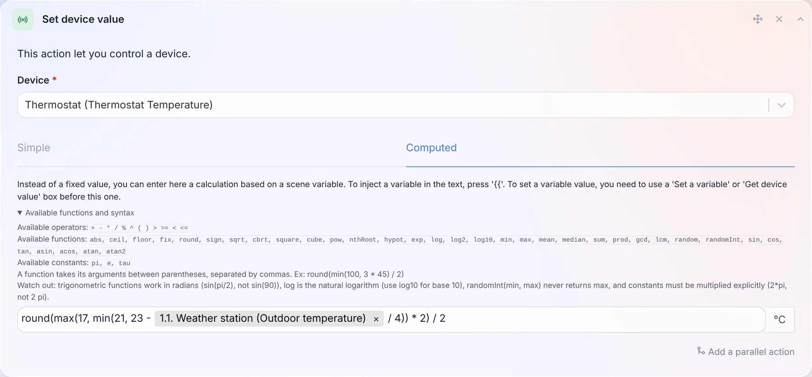Open the Device dropdown arrow
Image resolution: width=812 pixels, height=377 pixels.
(781, 105)
